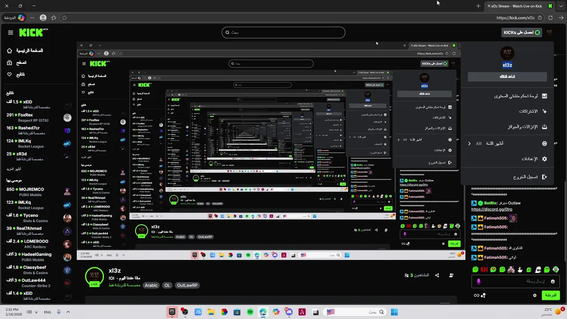This screenshot has width=567, height=319.
Task: Refresh the page in browser toolbar
Action: point(550,18)
